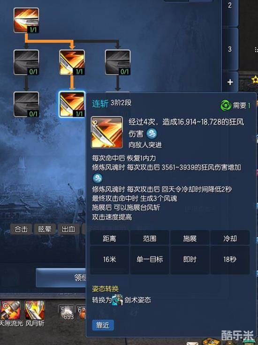
Task: Click the large 连斩 skill icon in tooltip
Action: pyautogui.click(x=107, y=132)
